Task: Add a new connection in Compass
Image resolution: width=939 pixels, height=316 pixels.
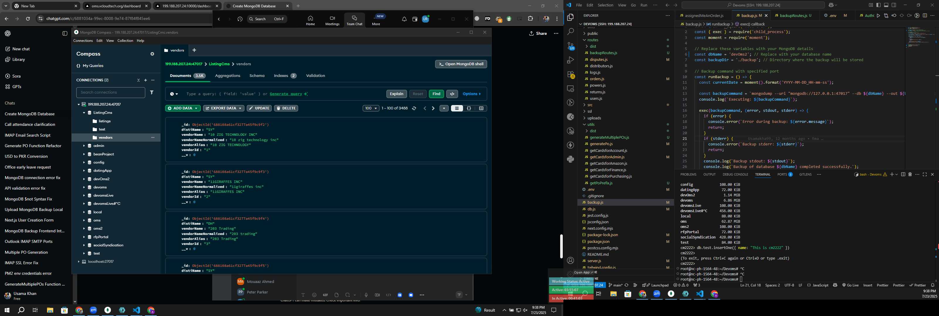Action: [x=146, y=80]
